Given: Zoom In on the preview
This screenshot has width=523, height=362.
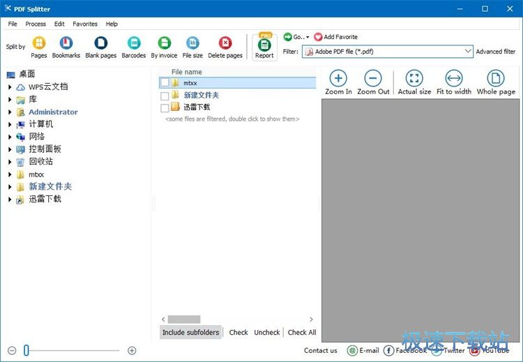Looking at the screenshot, I should 338,82.
